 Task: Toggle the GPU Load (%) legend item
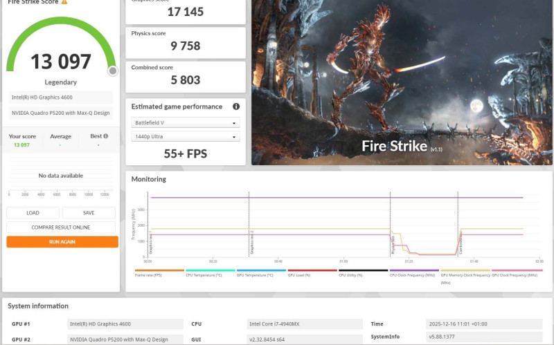pyautogui.click(x=312, y=273)
